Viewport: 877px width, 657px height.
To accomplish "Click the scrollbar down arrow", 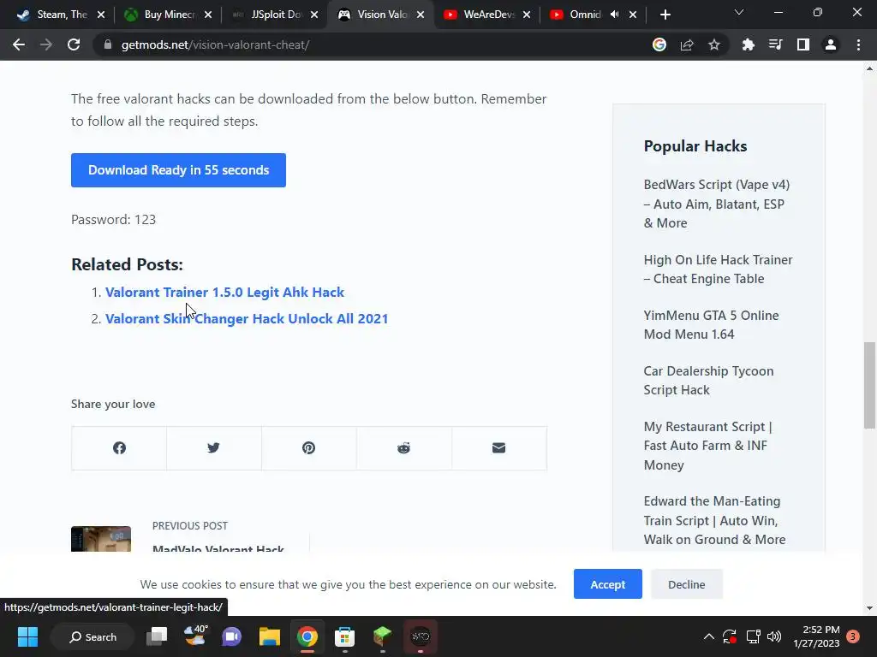I will click(869, 608).
